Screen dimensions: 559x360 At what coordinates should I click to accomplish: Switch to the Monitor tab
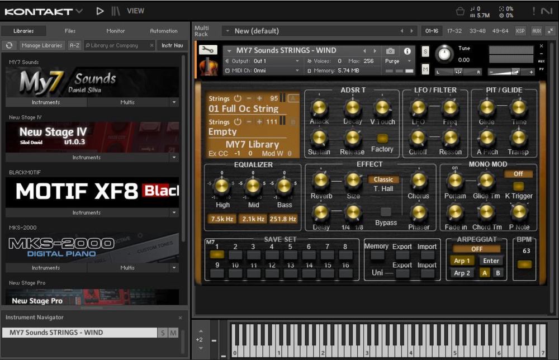click(x=116, y=31)
